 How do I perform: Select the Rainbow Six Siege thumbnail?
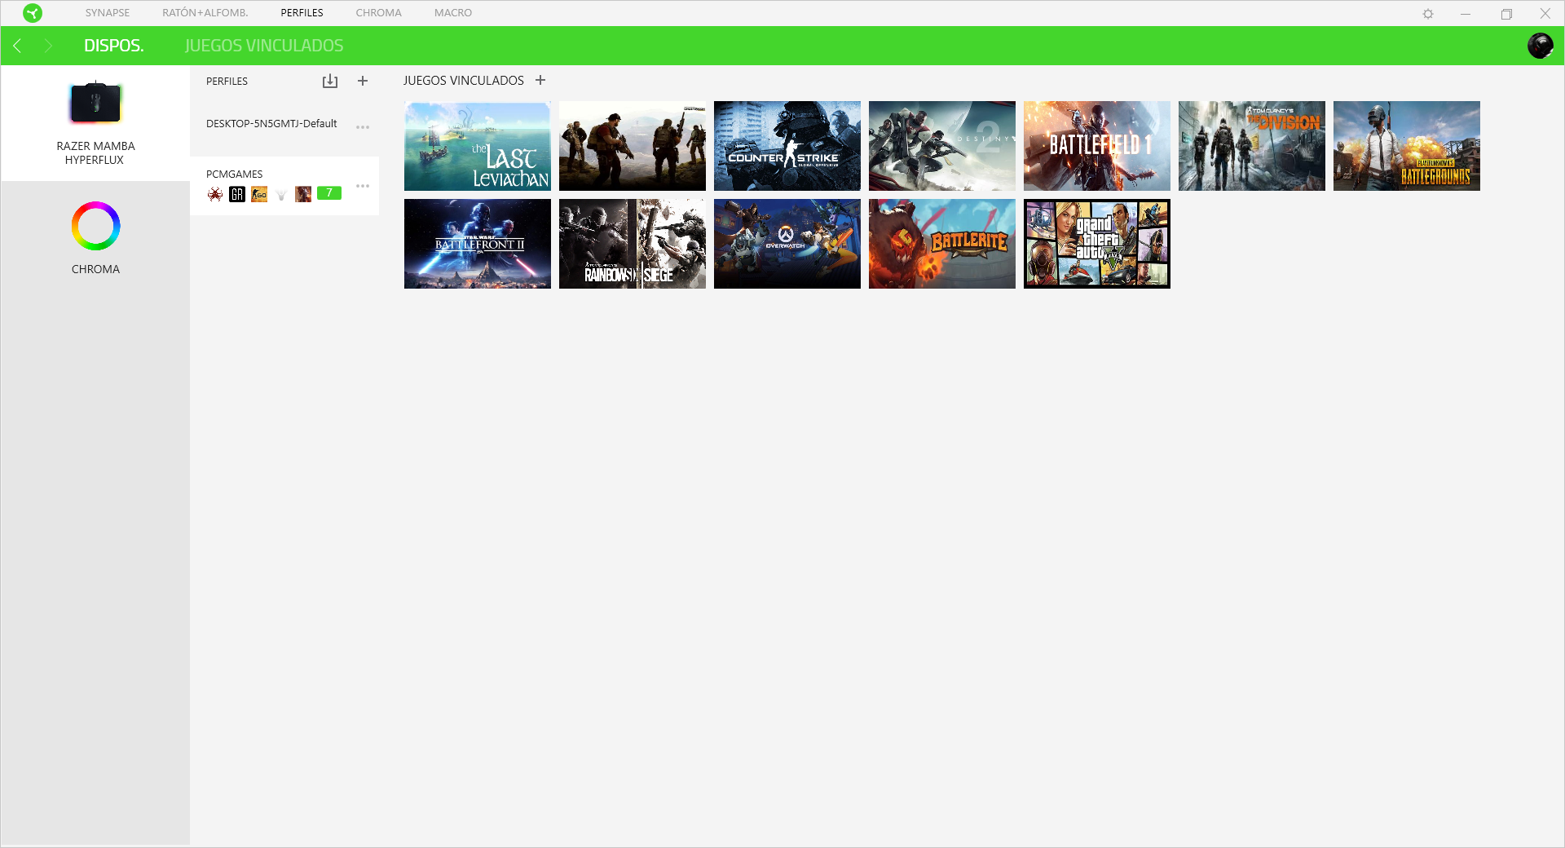click(x=633, y=244)
